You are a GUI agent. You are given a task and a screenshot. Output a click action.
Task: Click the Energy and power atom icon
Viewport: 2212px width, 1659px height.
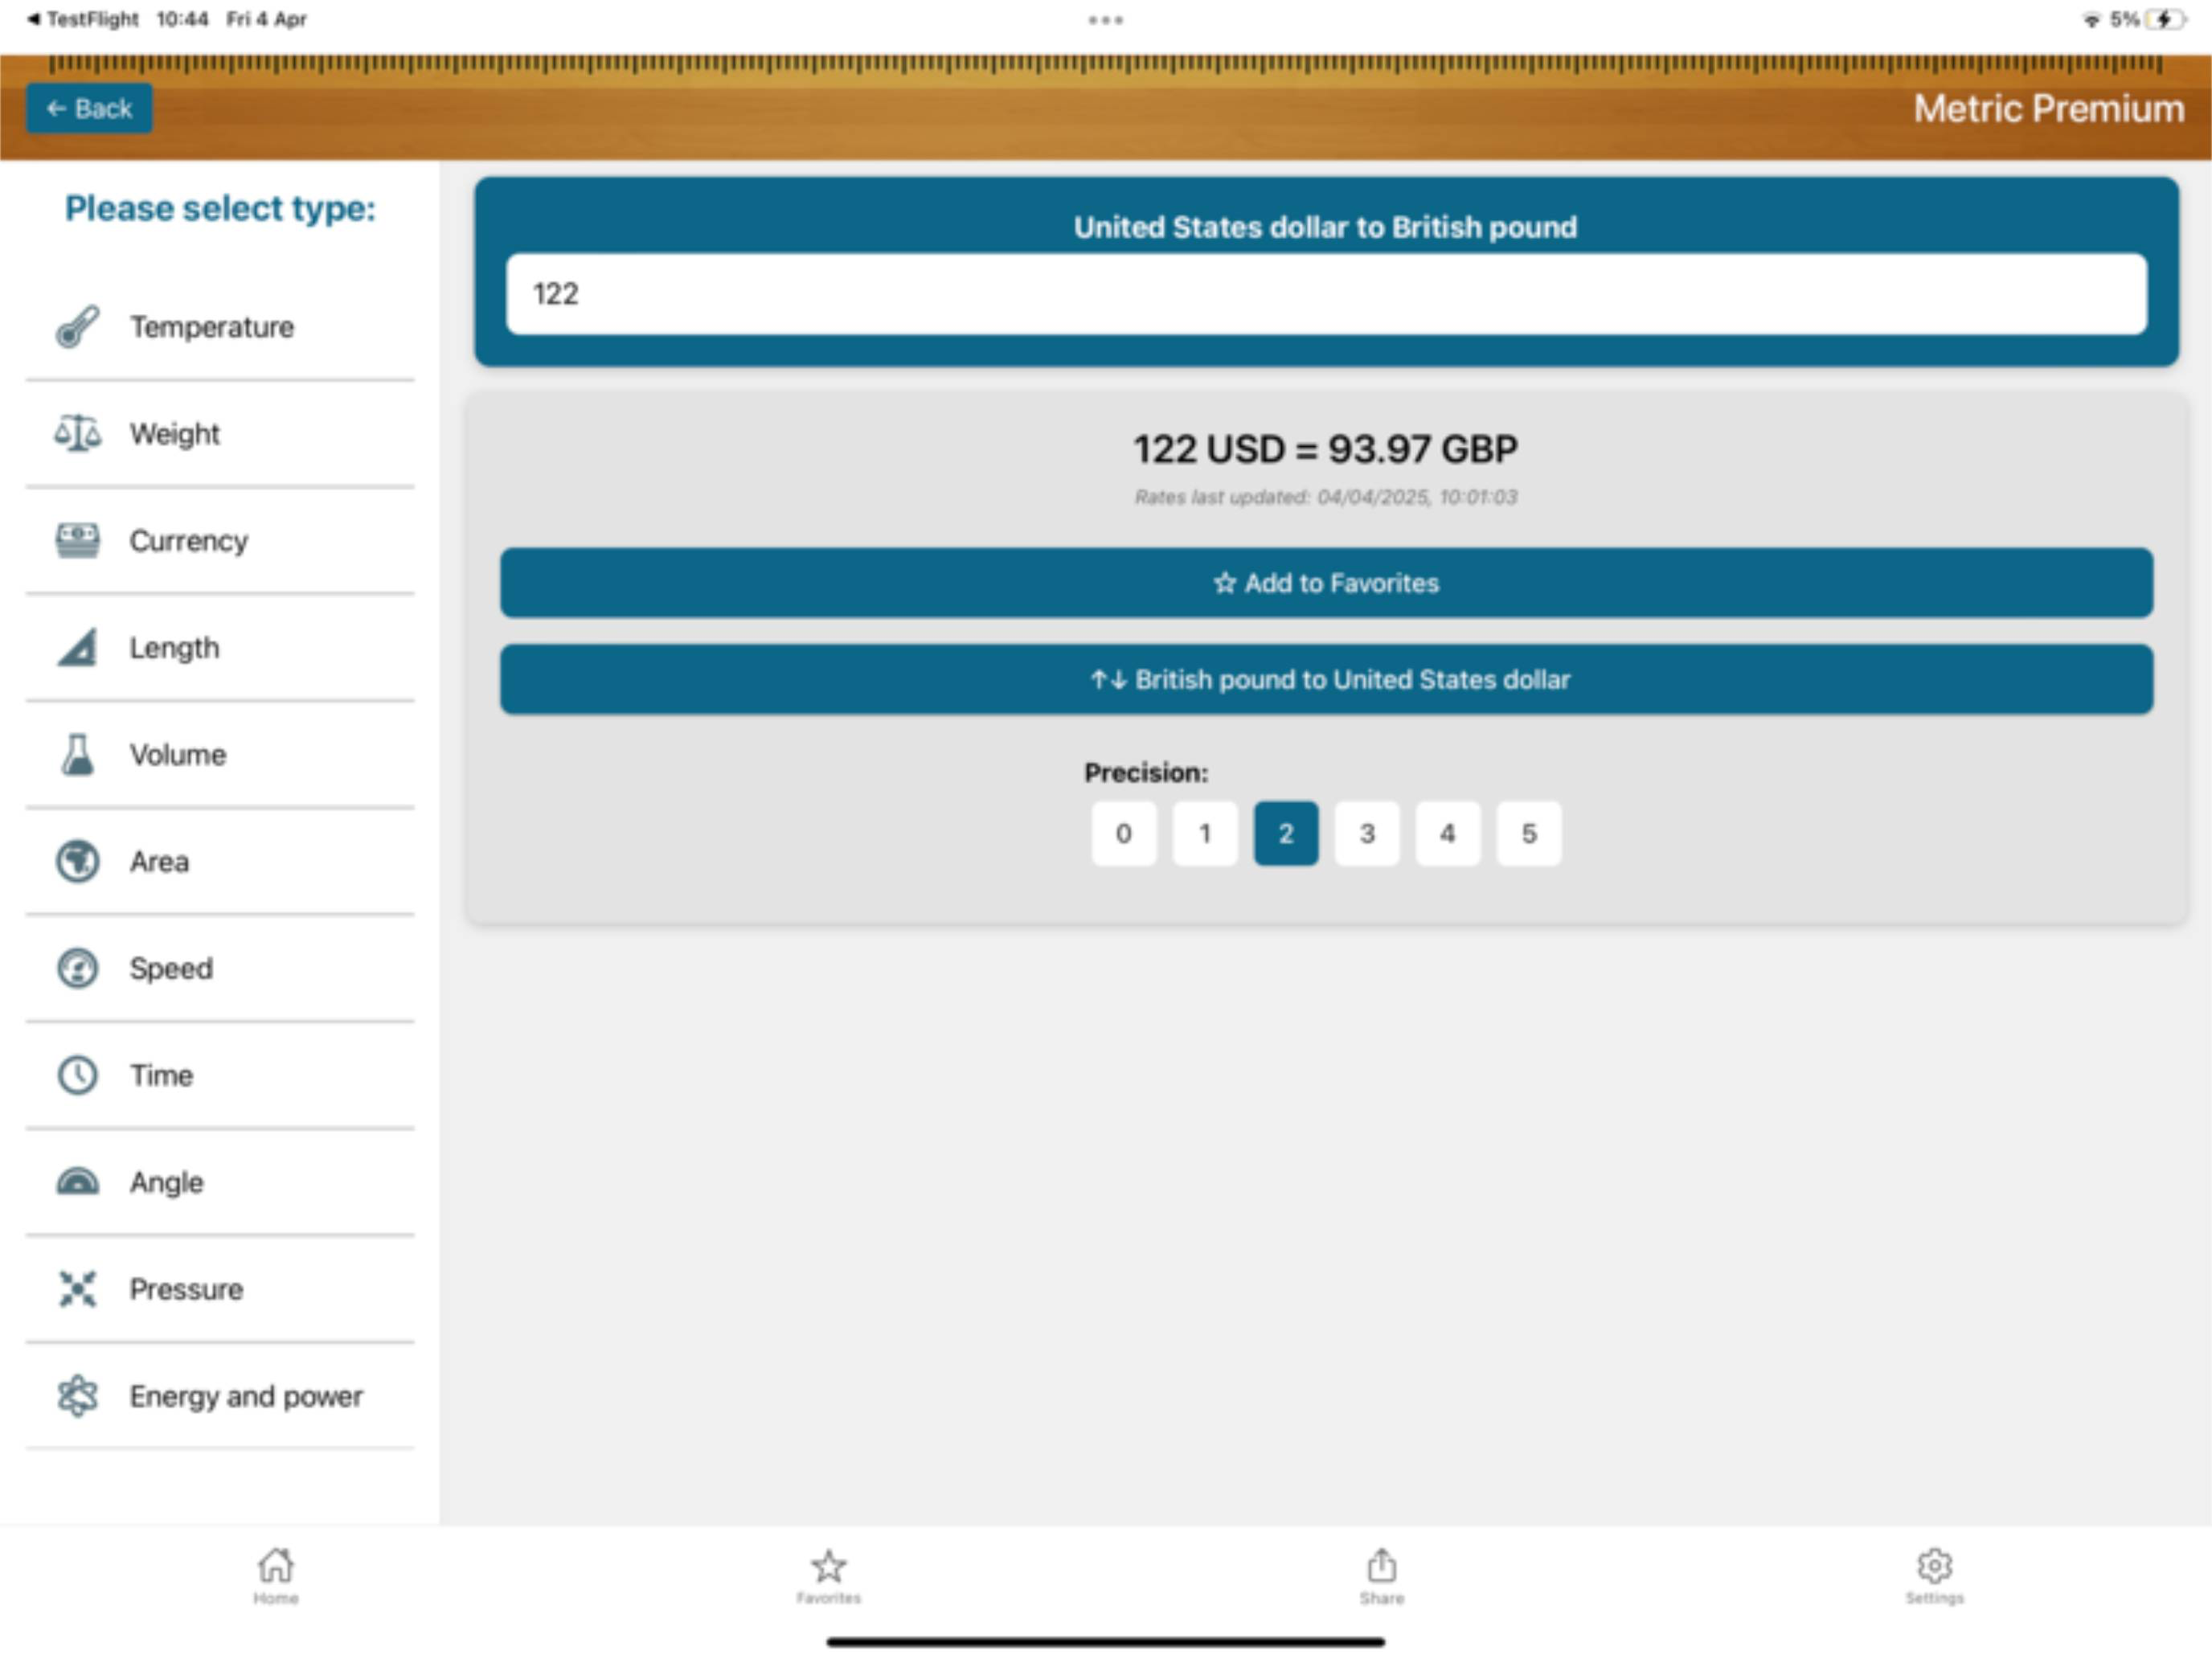click(77, 1397)
